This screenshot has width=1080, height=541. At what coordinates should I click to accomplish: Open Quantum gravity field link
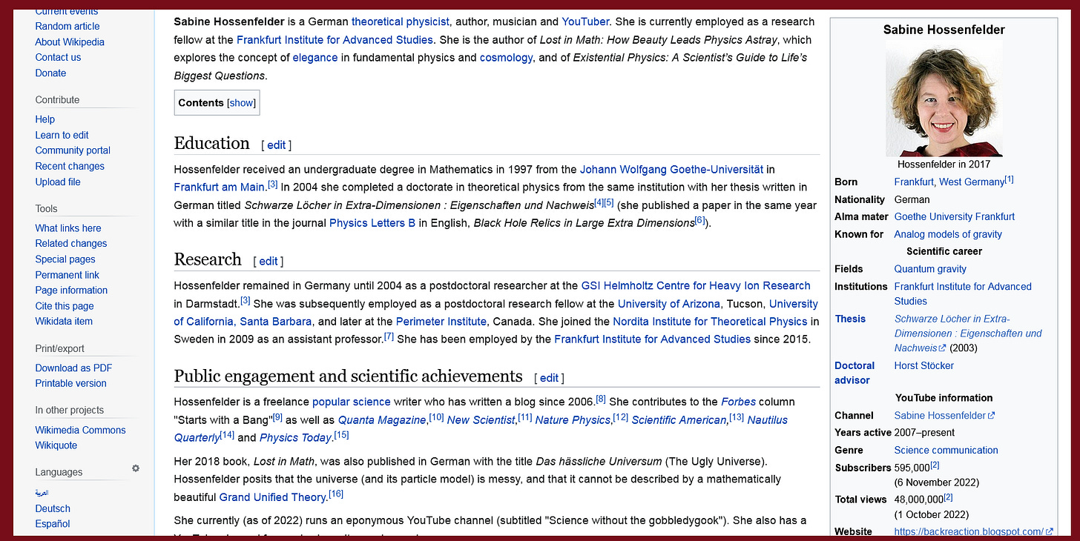[x=930, y=269]
